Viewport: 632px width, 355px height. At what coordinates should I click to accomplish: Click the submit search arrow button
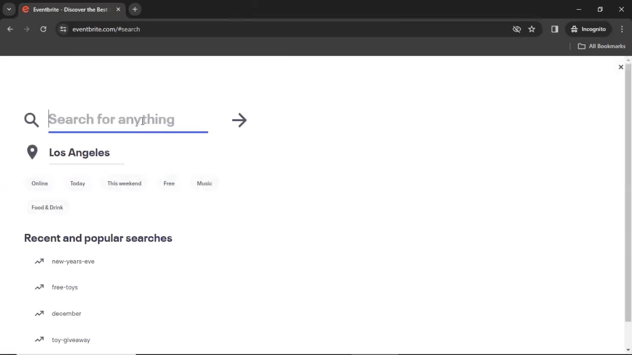(240, 120)
